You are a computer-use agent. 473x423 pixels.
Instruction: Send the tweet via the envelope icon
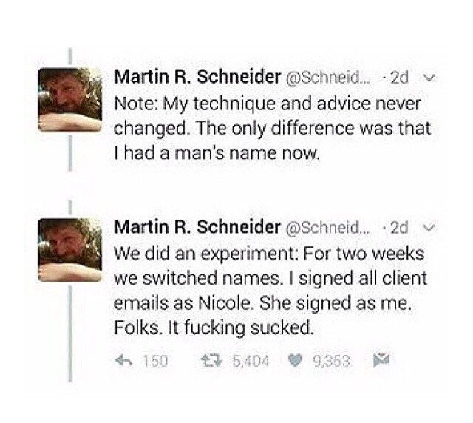(x=382, y=361)
